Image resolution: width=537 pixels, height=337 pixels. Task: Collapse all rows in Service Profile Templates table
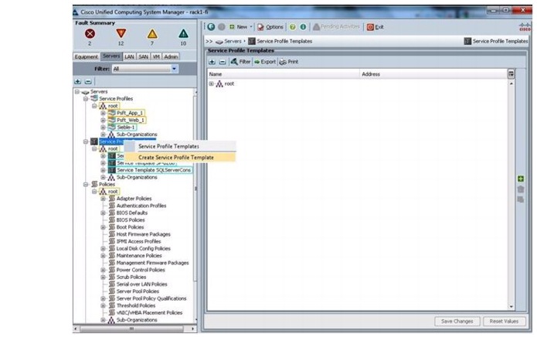click(223, 62)
